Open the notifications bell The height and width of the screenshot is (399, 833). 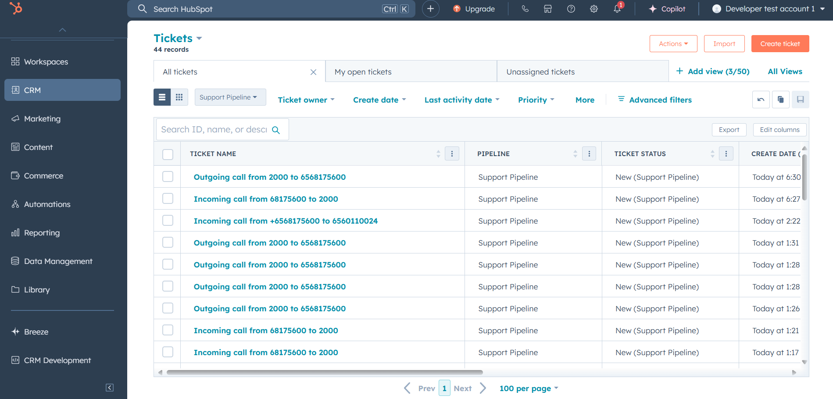coord(617,9)
